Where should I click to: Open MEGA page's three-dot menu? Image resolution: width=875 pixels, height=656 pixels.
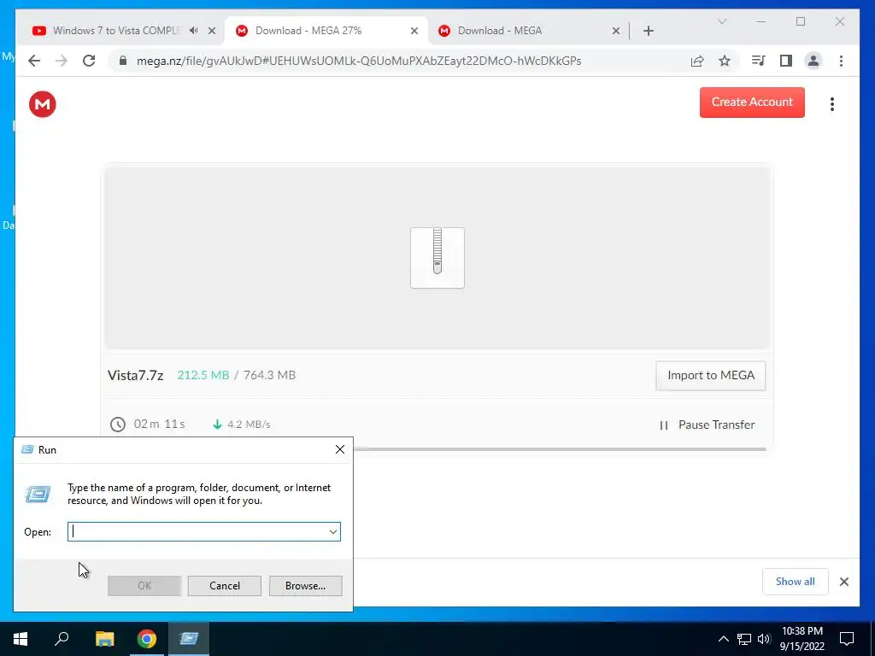(832, 104)
